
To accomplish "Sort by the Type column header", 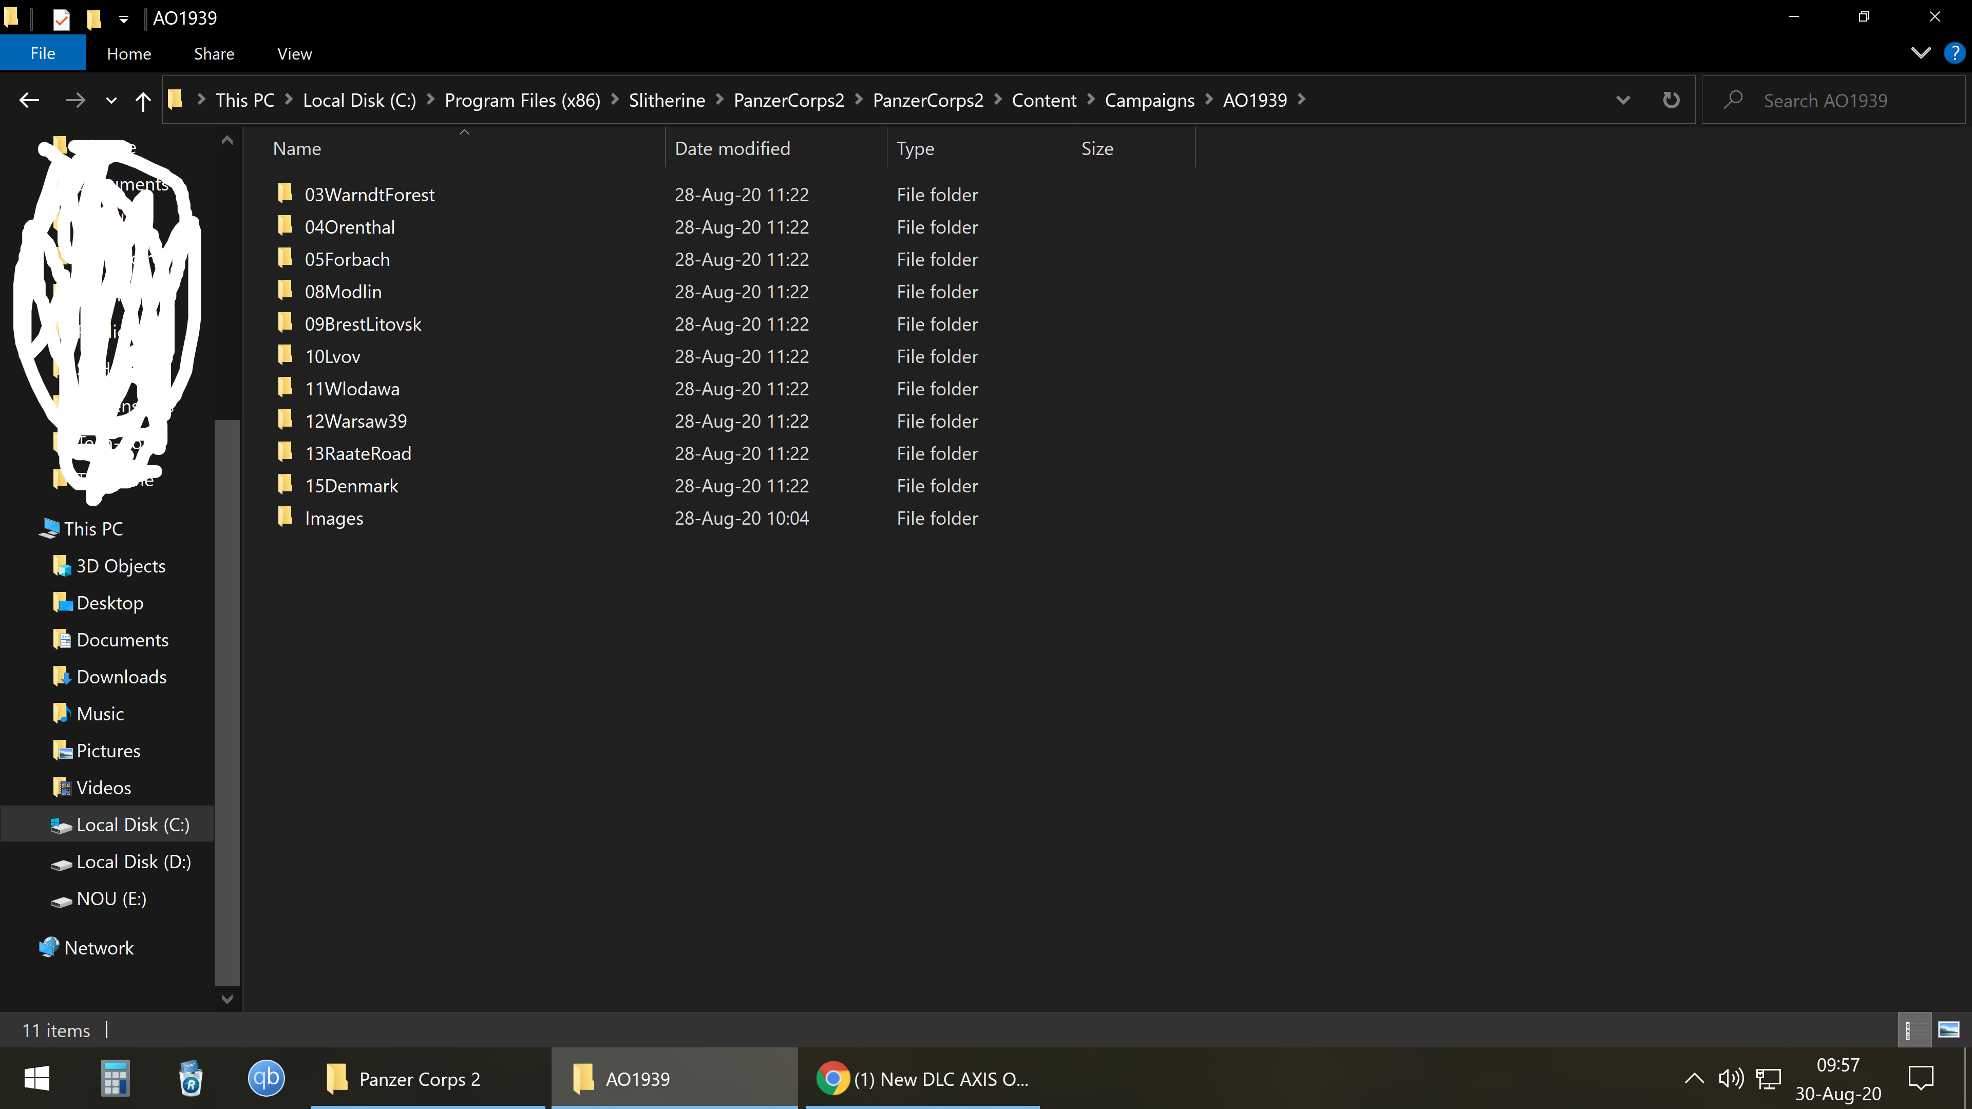I will (x=979, y=148).
